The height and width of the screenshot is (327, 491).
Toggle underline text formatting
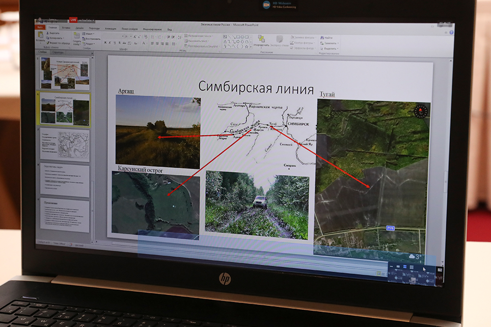[115, 43]
